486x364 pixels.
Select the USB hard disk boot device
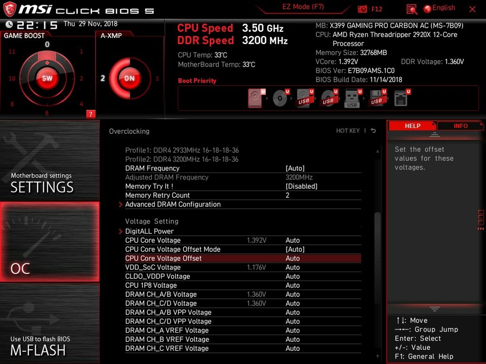pyautogui.click(x=305, y=99)
